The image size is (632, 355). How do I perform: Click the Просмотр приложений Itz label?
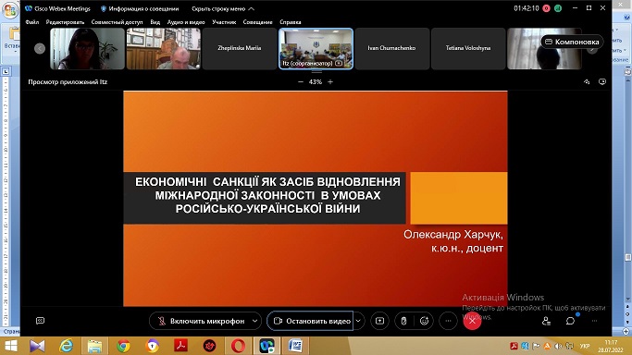68,82
